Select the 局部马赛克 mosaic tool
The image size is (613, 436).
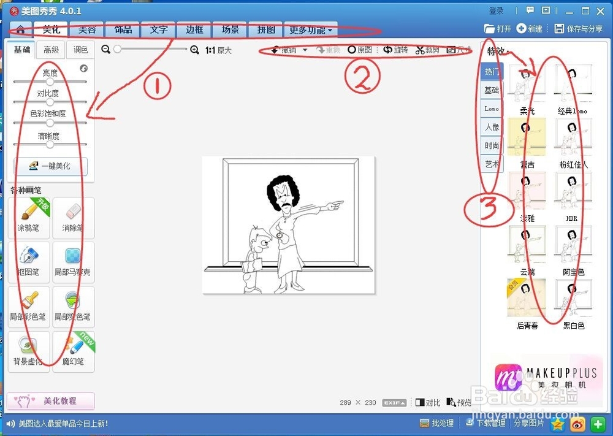pos(73,262)
